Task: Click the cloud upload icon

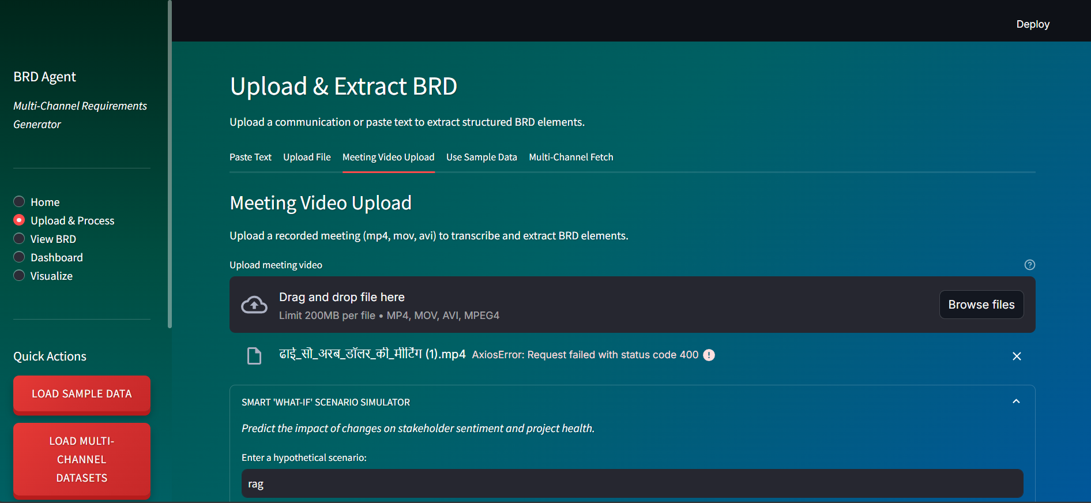Action: coord(254,305)
